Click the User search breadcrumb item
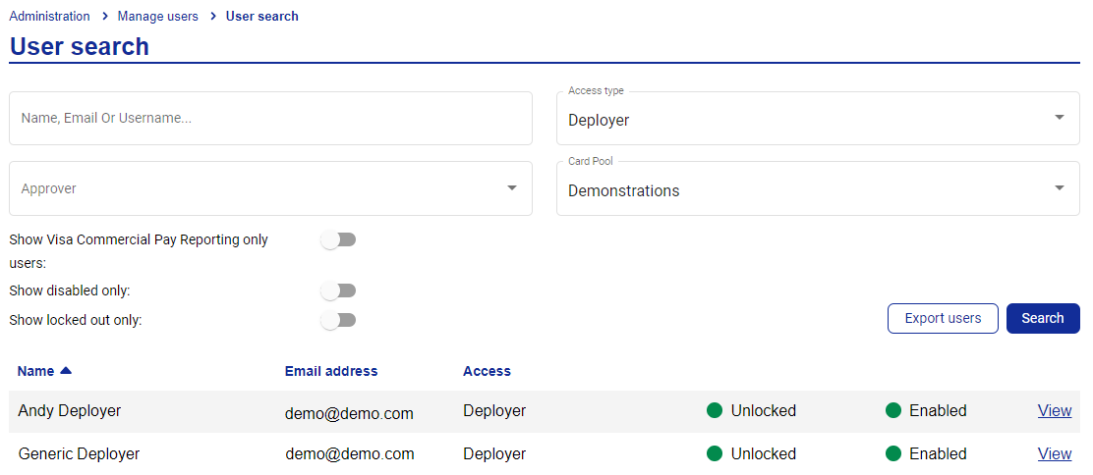The image size is (1093, 475). (262, 16)
